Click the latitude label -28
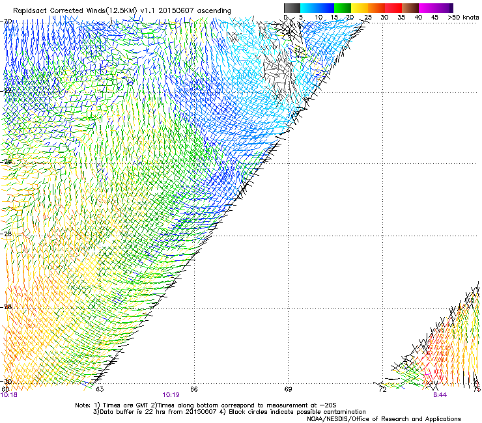482x423 pixels. pyautogui.click(x=7, y=307)
